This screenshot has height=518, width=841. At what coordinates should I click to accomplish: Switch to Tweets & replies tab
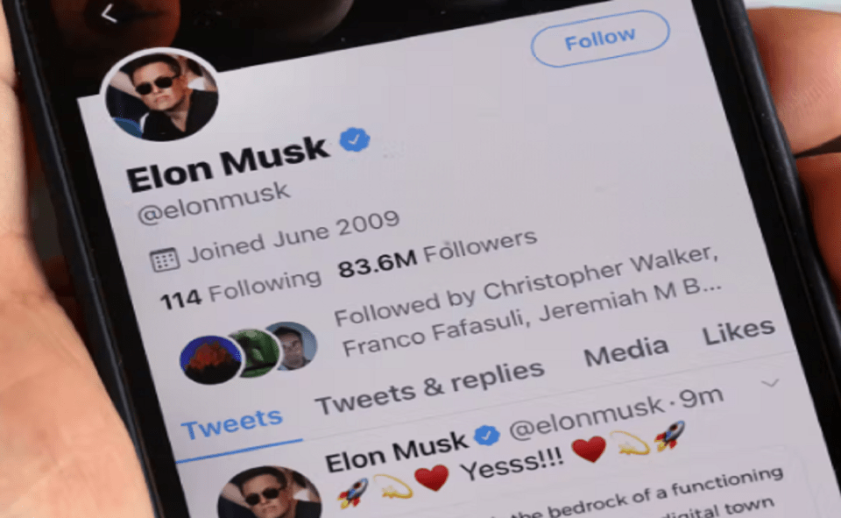click(429, 387)
